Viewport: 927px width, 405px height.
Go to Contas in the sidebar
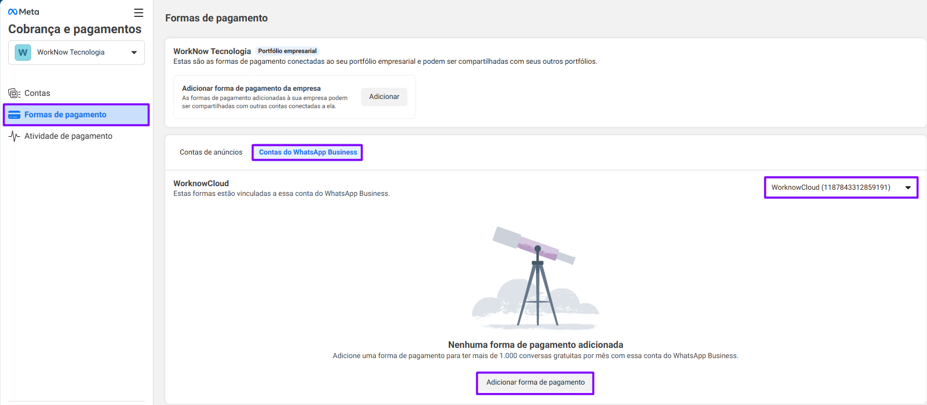point(37,93)
